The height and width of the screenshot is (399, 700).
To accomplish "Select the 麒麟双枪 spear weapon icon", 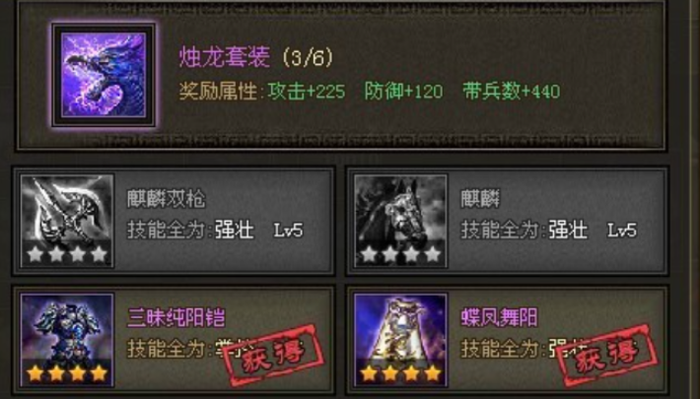I will click(x=67, y=221).
